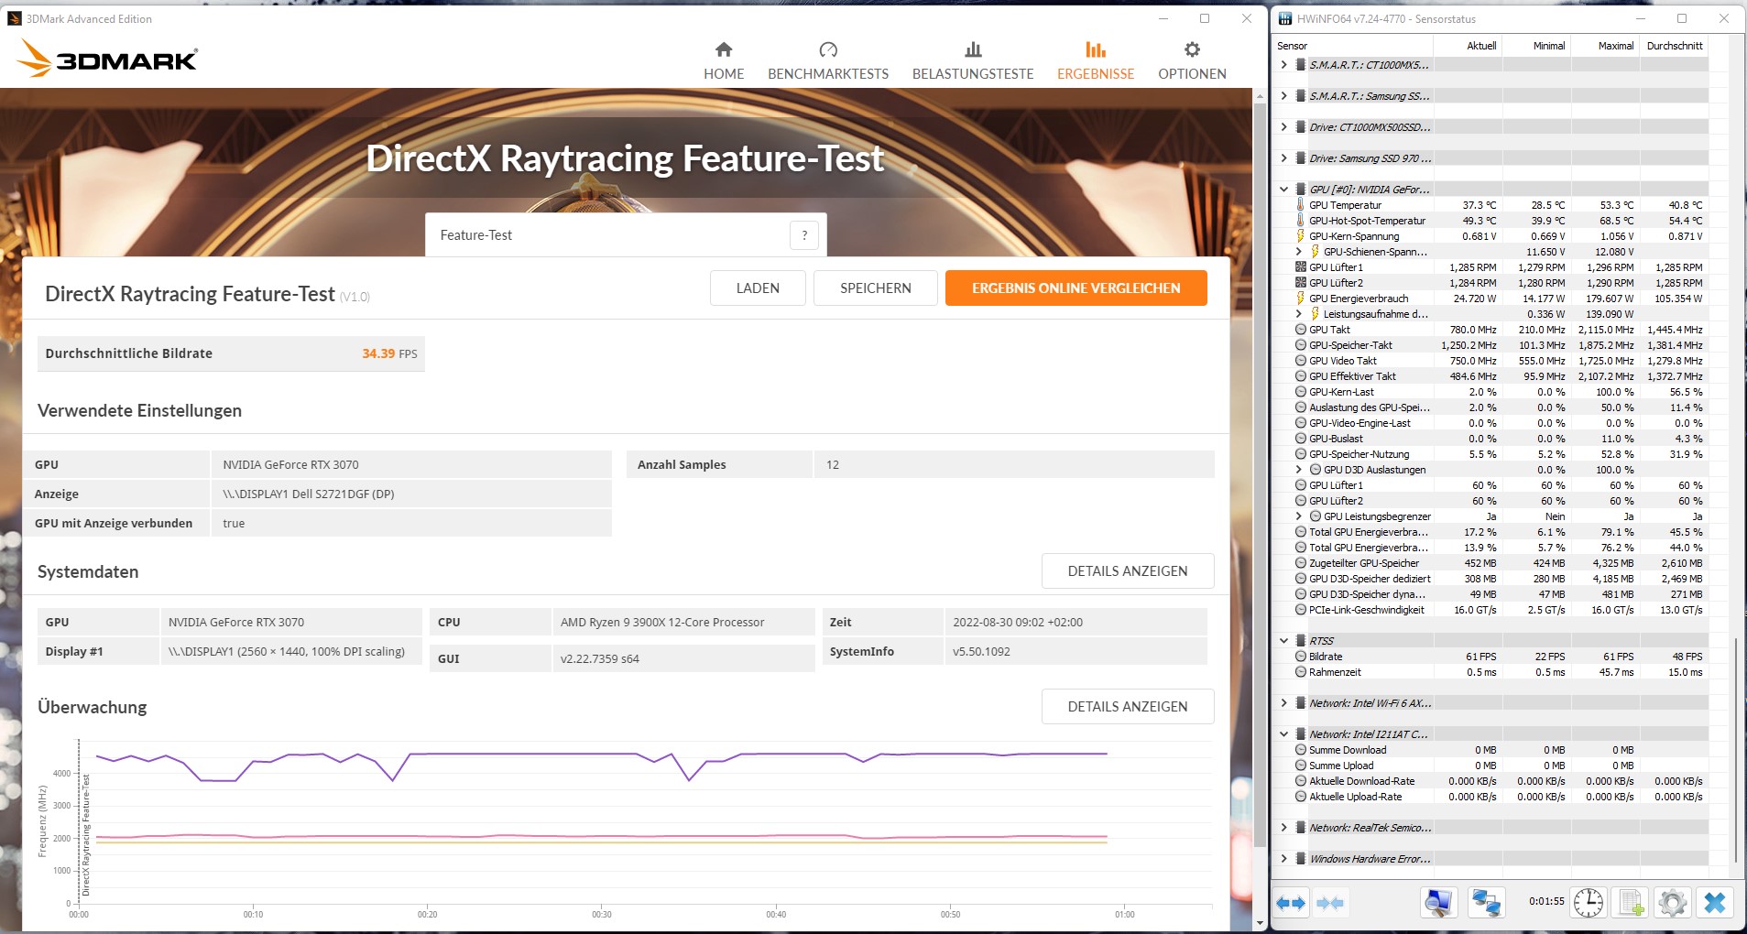This screenshot has width=1747, height=934.
Task: Click the expand columns arrows icon in HWiNFO
Action: coord(1291,903)
